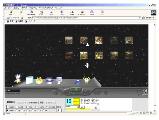159x120 pixels.
Task: Click the computer monitor object
Action: click(x=59, y=80)
